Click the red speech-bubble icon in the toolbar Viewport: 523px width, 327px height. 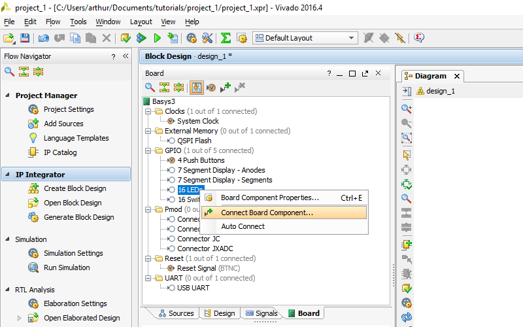point(419,38)
